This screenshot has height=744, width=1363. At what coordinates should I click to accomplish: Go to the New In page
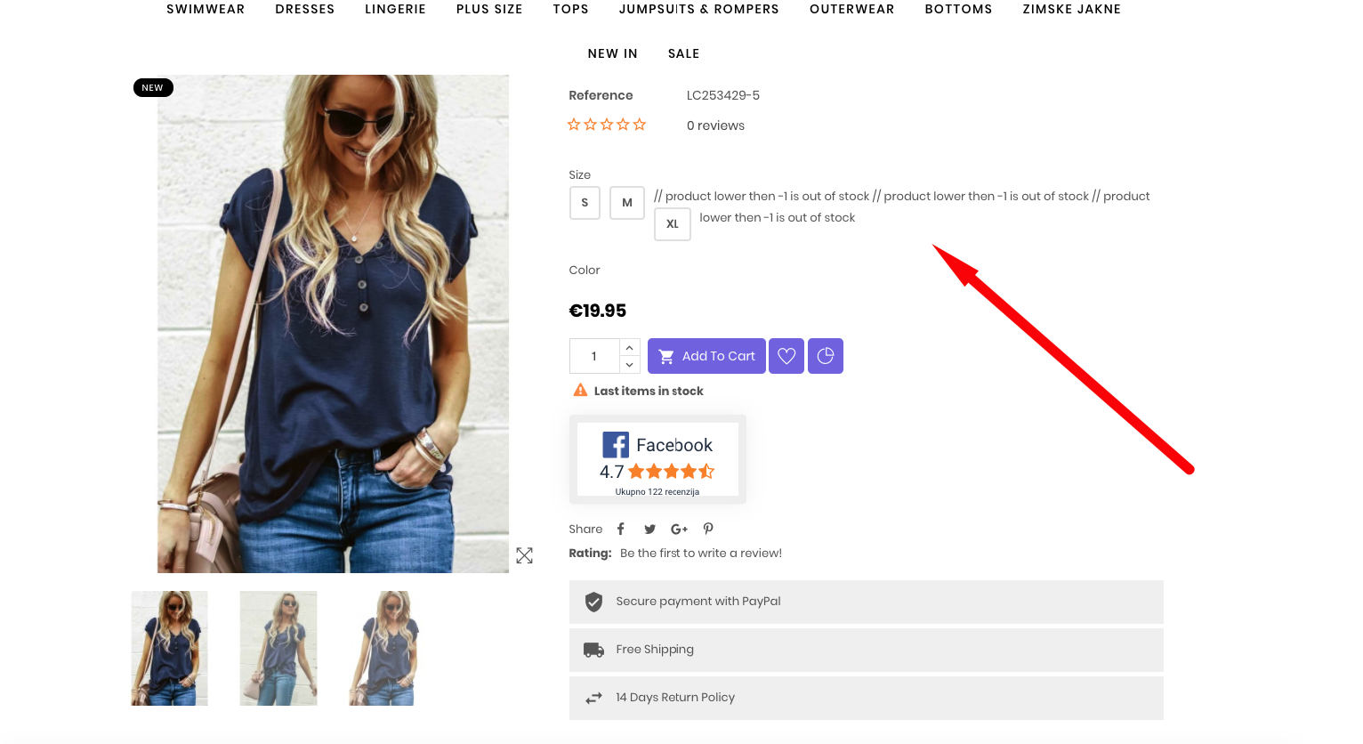point(613,53)
